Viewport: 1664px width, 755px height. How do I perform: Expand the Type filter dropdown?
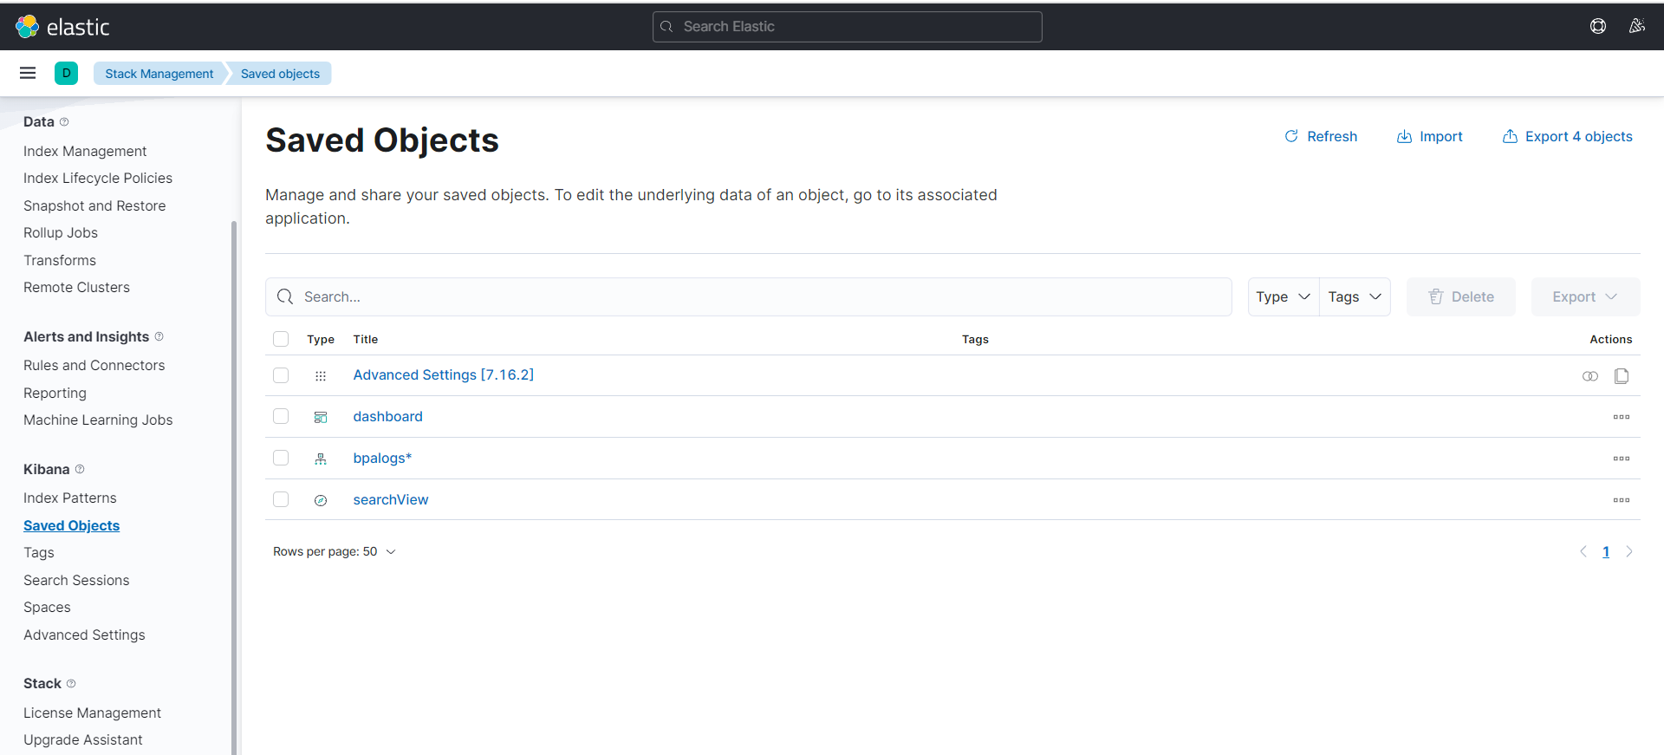click(1283, 297)
